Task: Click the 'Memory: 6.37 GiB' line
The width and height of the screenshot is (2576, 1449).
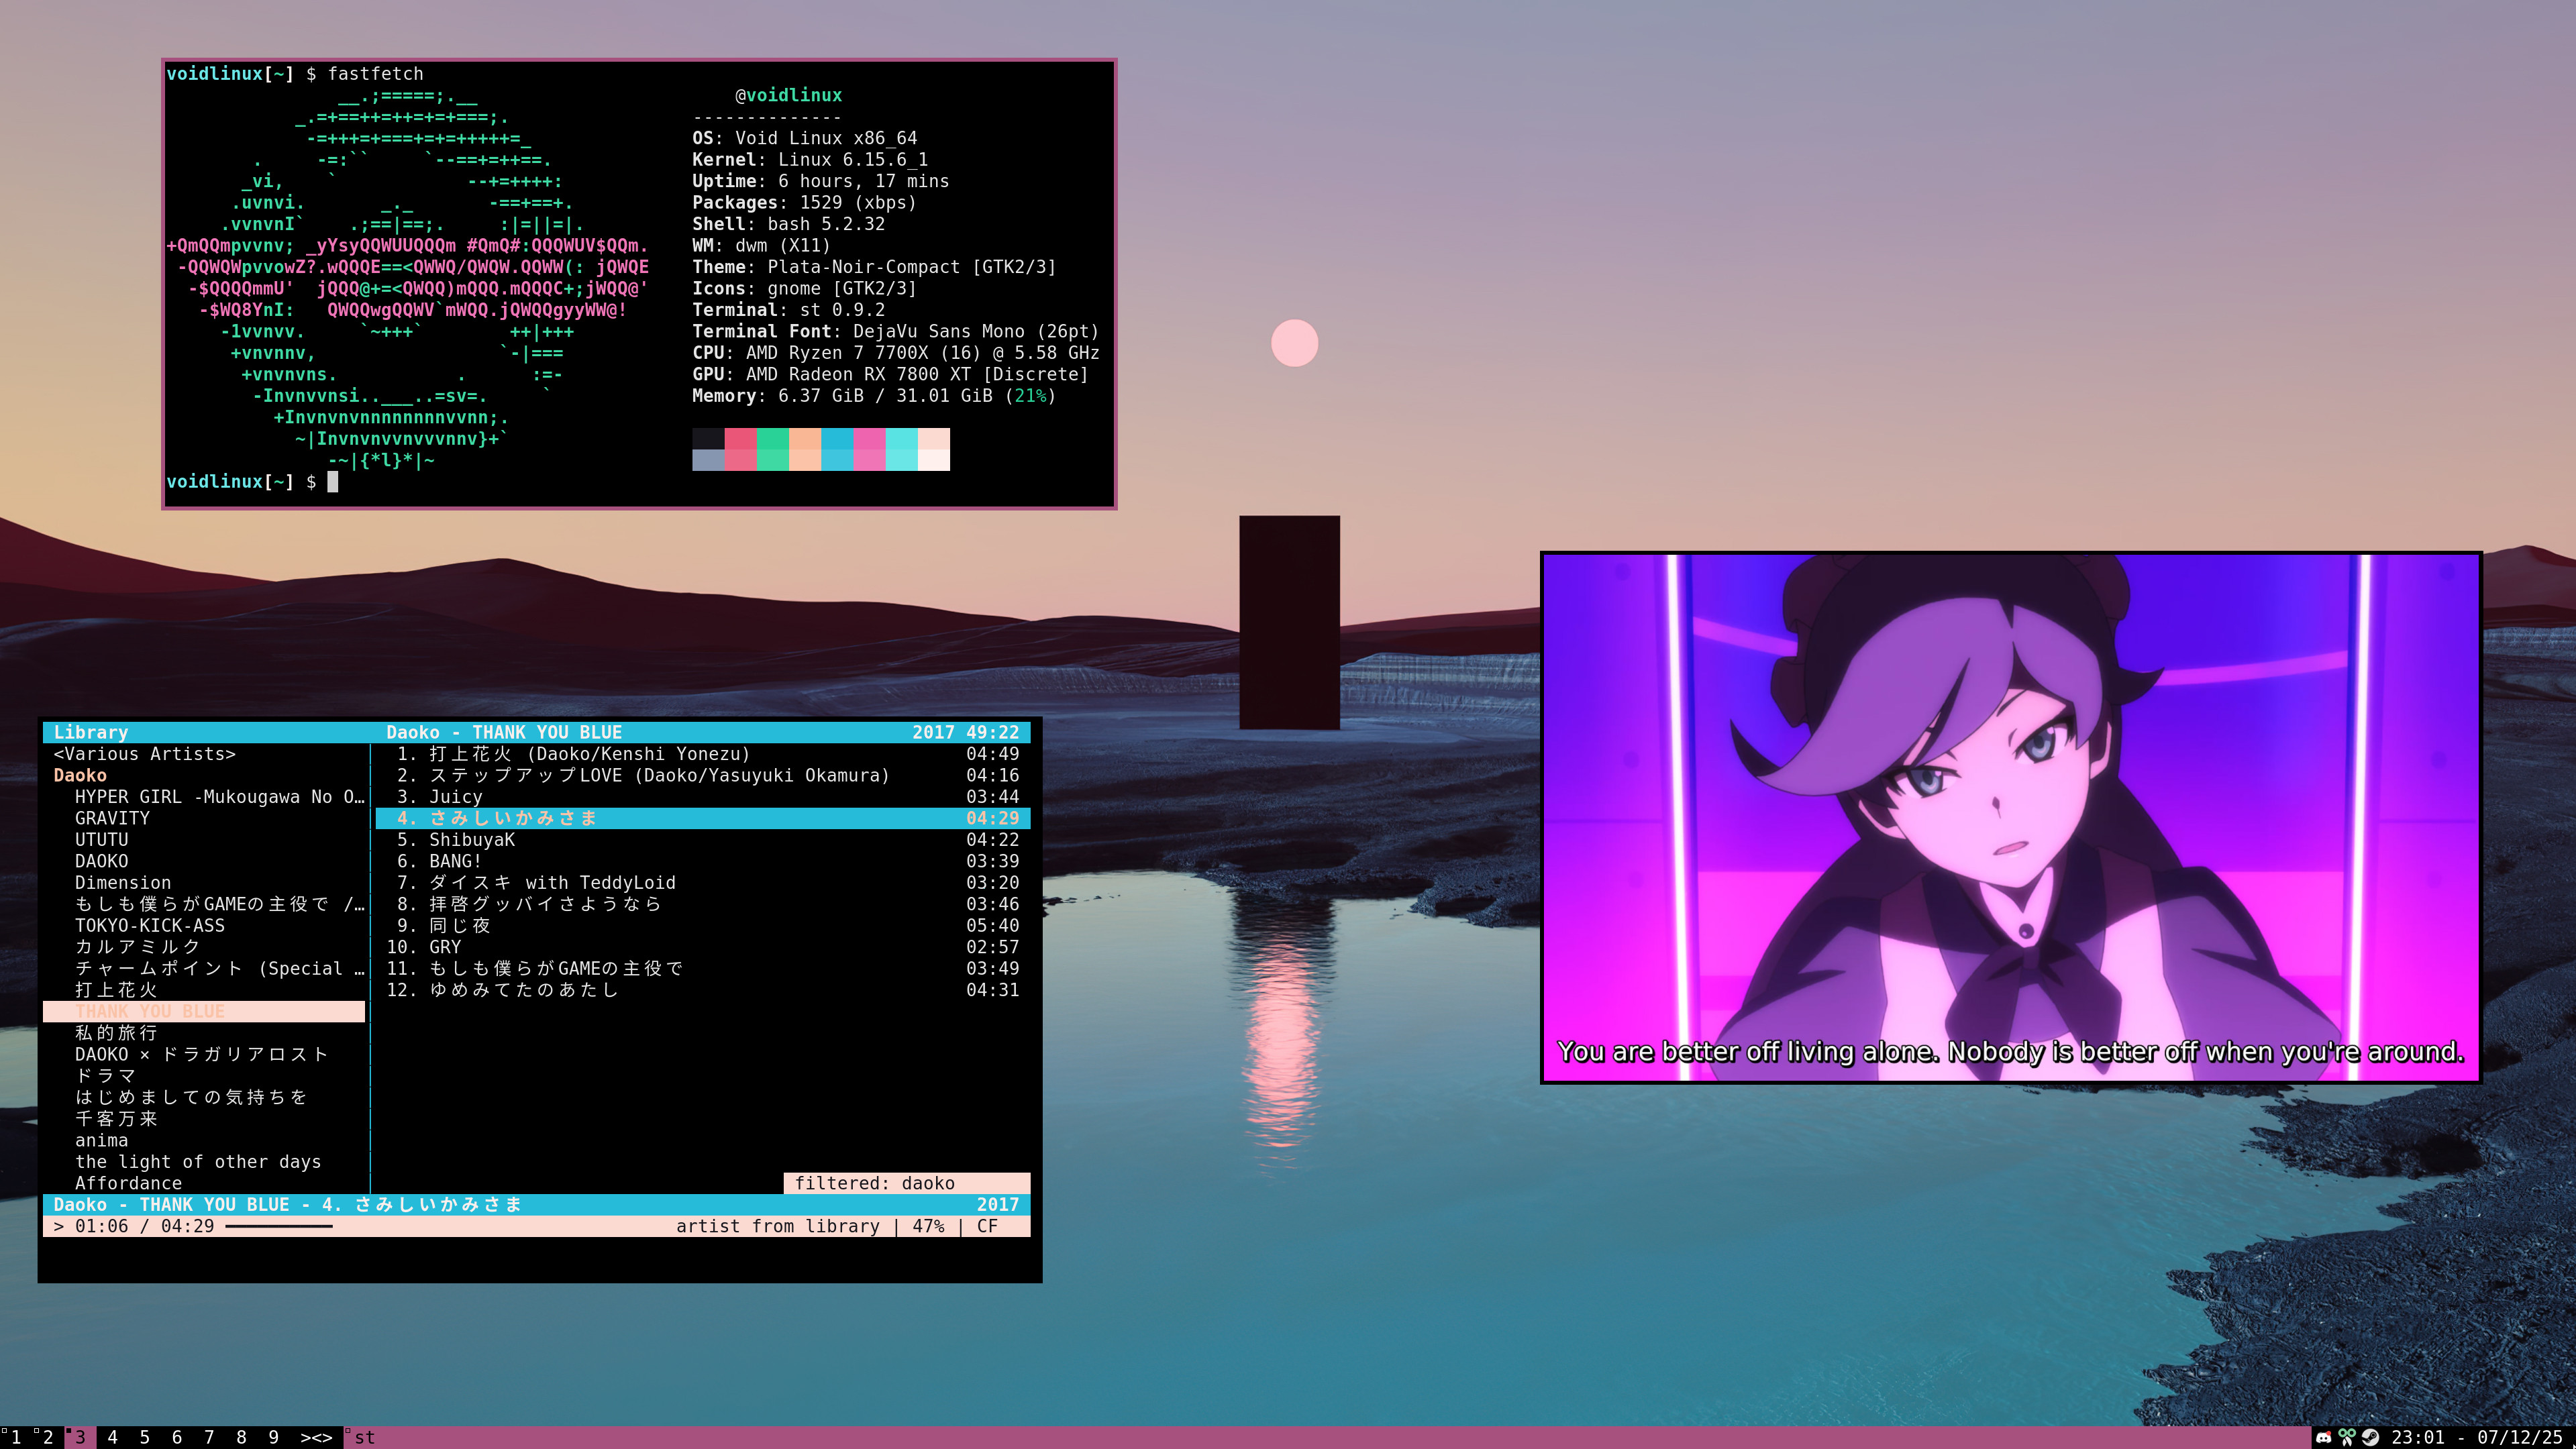Action: [x=874, y=396]
